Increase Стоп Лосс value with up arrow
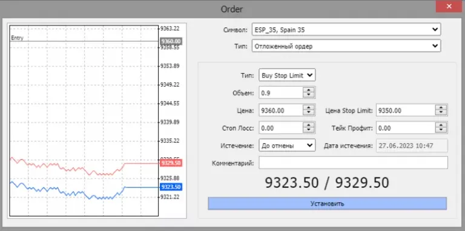Viewport: 465px width, 231px height. (309, 125)
